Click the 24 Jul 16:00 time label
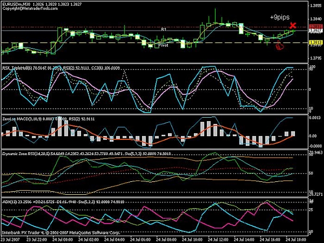Screen dimensions: 324x243 coord(270,240)
